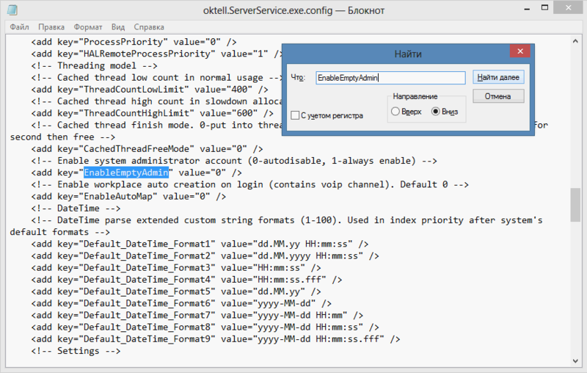The width and height of the screenshot is (587, 373).
Task: Open the Формат menu
Action: [x=88, y=27]
